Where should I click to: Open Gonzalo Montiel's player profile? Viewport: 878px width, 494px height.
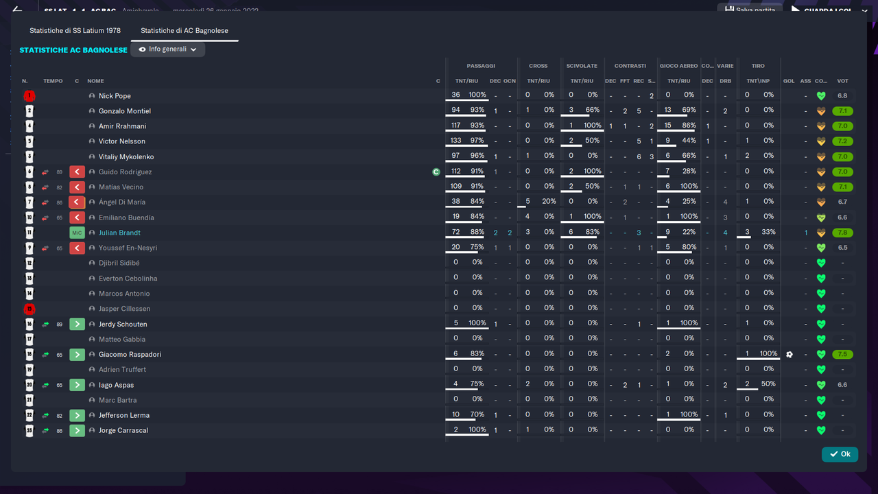click(125, 111)
